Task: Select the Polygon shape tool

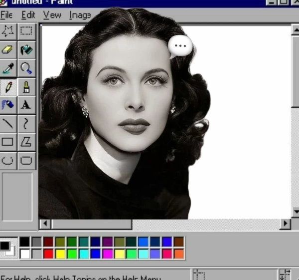Action: click(x=26, y=142)
